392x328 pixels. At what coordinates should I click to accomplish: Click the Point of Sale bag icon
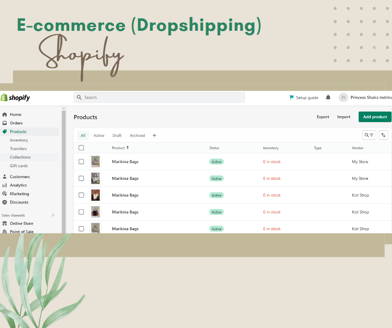(5, 231)
